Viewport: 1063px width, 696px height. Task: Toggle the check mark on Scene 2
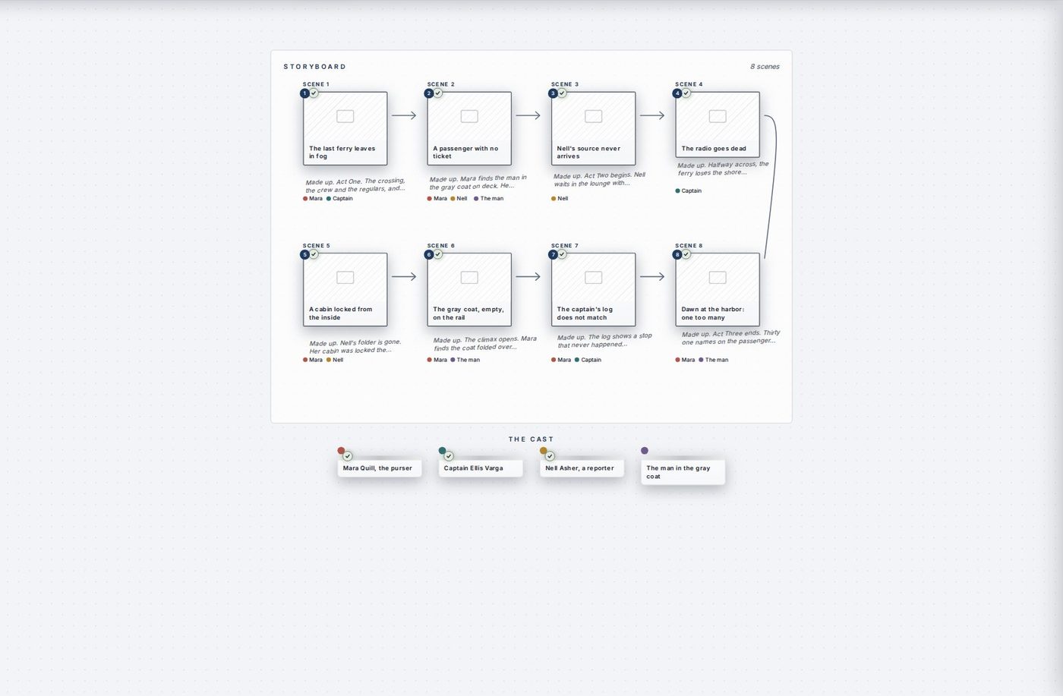click(437, 93)
